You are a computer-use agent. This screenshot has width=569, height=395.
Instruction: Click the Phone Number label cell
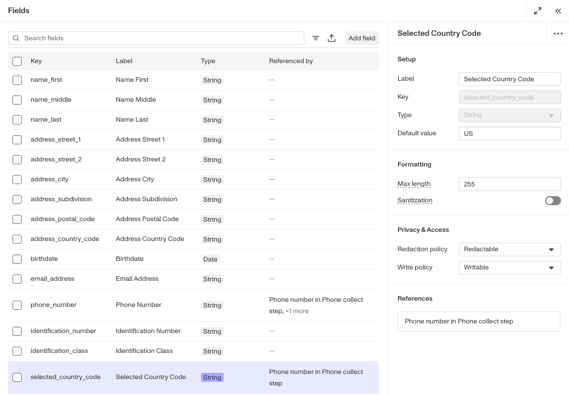coord(139,305)
